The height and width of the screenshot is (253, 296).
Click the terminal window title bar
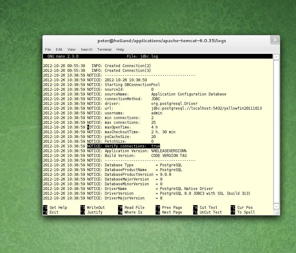162,41
